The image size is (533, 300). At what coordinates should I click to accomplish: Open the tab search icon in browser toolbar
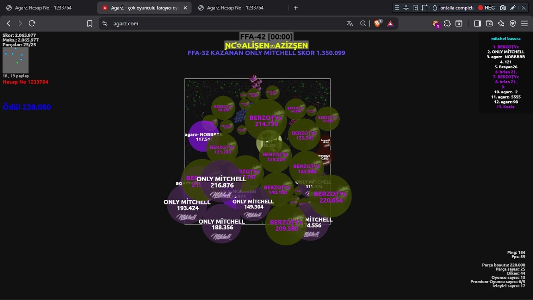click(459, 24)
